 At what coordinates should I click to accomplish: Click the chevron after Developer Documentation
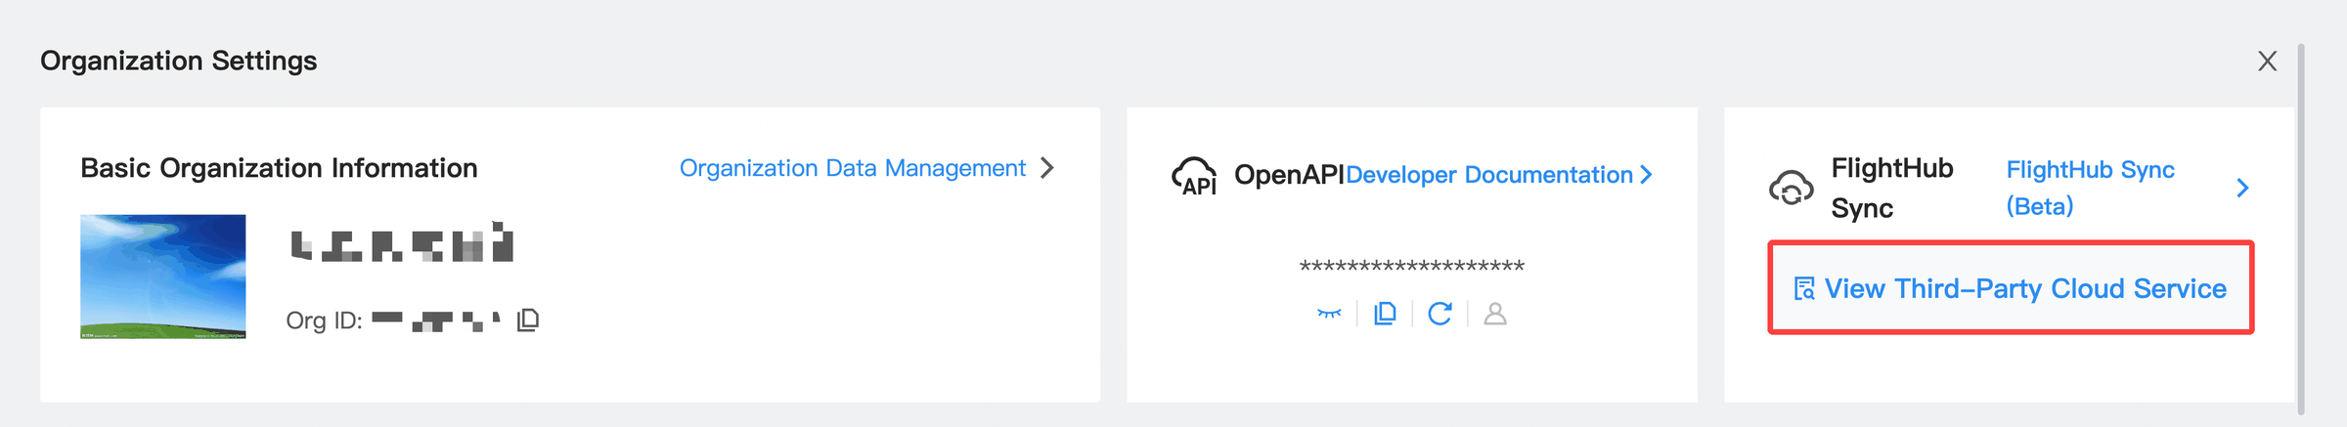click(x=1646, y=174)
